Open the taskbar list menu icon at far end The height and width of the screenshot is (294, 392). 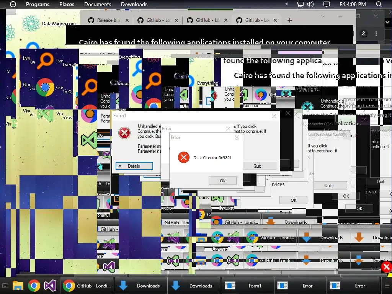(387, 286)
